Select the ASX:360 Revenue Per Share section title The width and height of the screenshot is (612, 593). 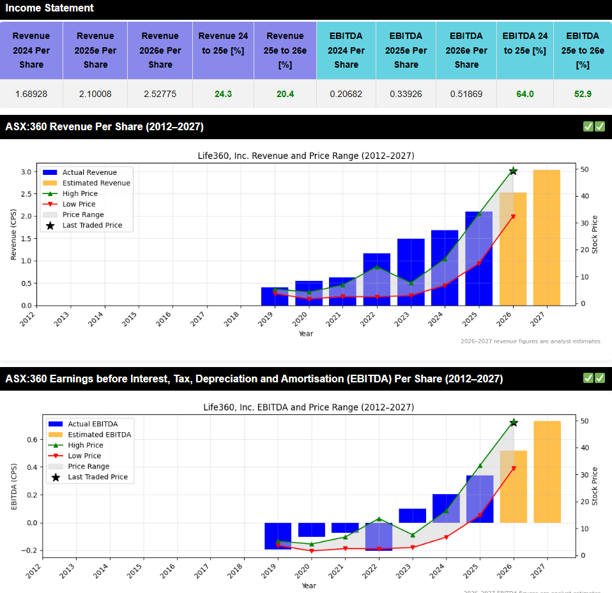105,127
